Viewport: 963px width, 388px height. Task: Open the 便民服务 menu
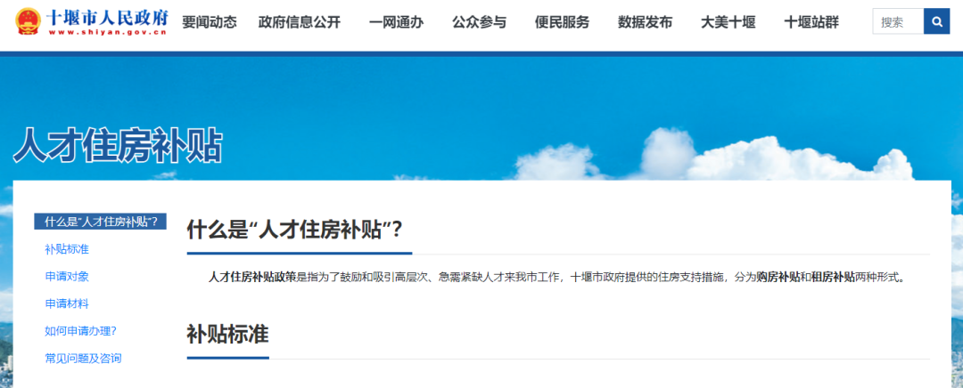pyautogui.click(x=562, y=22)
